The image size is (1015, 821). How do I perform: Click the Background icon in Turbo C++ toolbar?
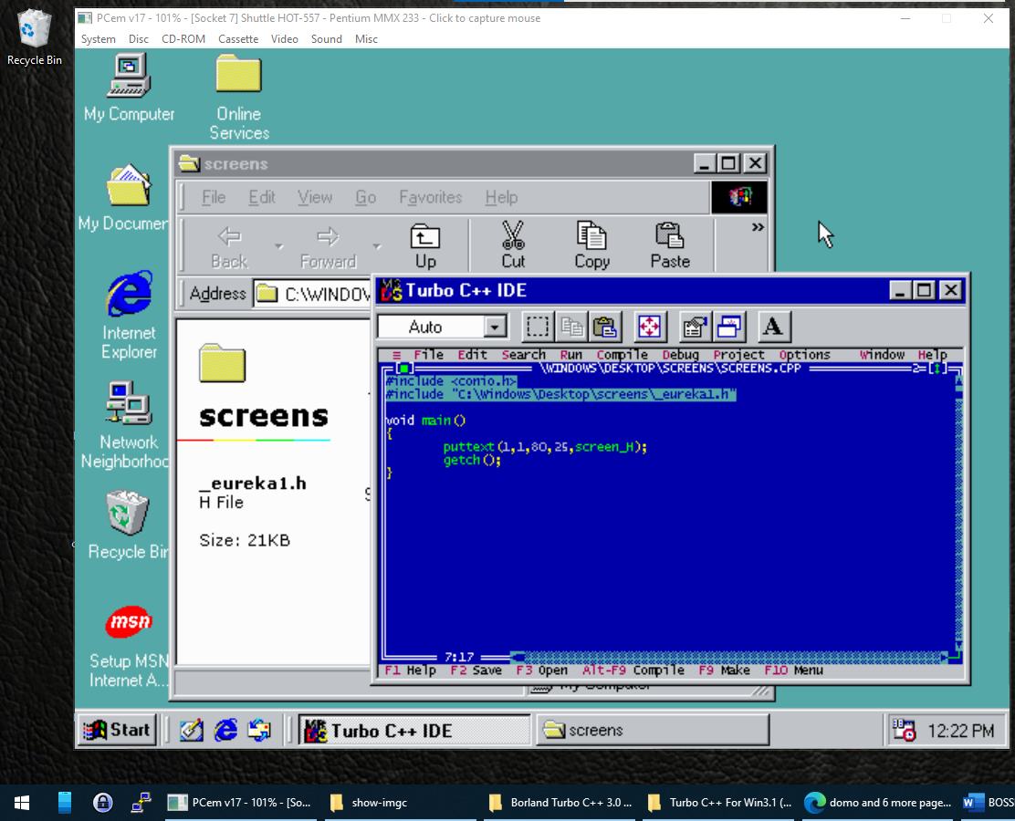728,327
